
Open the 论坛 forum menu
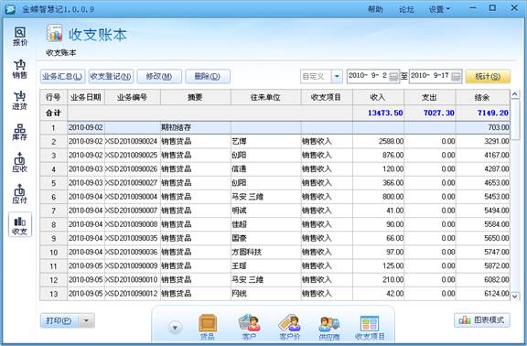pos(406,9)
